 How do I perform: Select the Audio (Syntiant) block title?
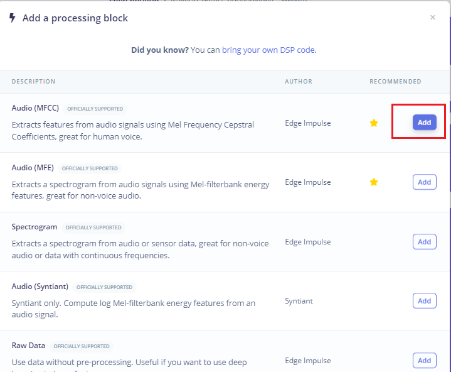(x=40, y=287)
